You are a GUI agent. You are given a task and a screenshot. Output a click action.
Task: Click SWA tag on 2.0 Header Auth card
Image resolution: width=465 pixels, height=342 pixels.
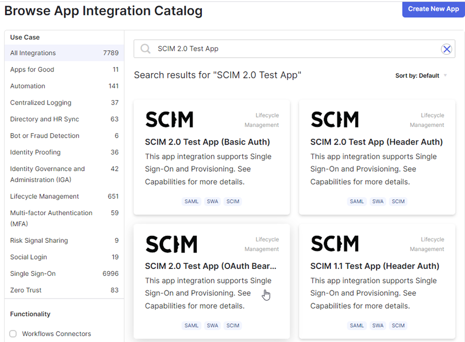(x=378, y=201)
